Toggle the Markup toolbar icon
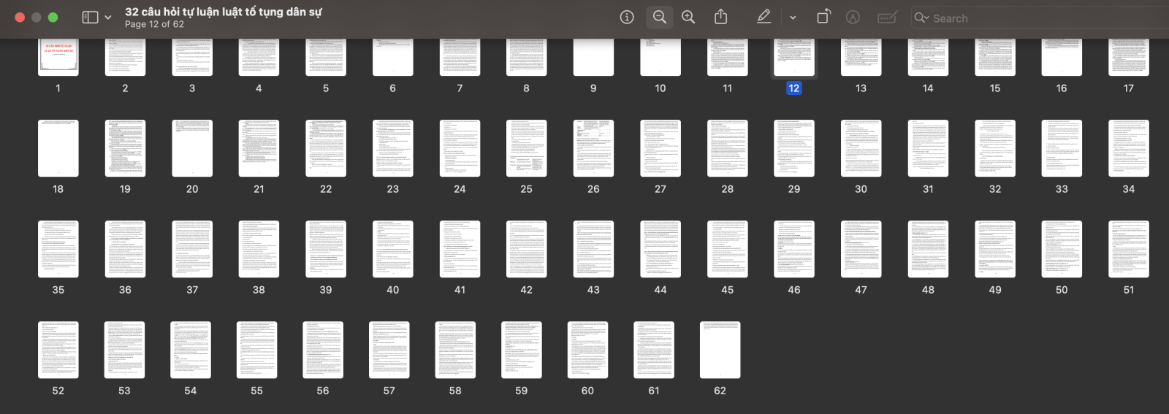 [x=853, y=18]
